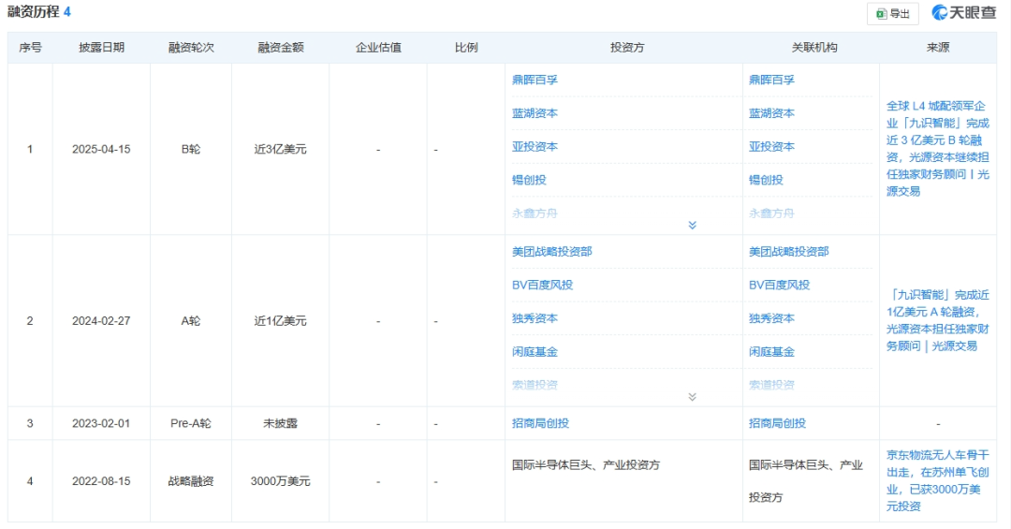1011x529 pixels.
Task: Click the 导出 export button
Action: [892, 13]
